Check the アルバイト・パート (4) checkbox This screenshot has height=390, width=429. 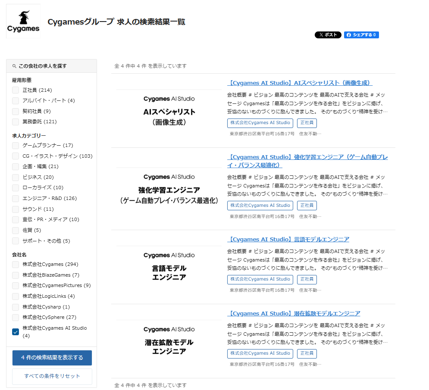click(16, 101)
